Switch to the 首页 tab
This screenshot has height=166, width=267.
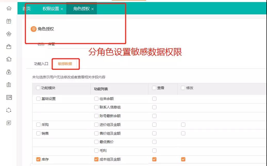26,9
